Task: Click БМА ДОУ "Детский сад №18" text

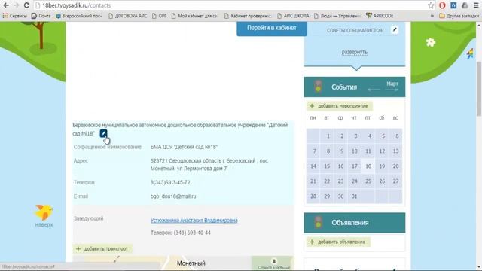Action: 184,147
